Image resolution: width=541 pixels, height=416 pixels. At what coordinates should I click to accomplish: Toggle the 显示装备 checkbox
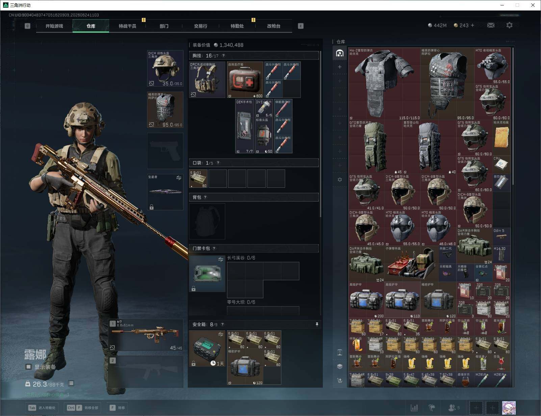[29, 367]
